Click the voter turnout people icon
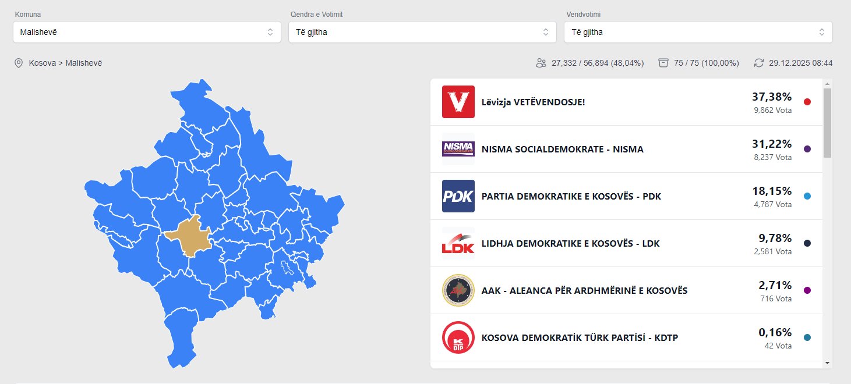 541,63
